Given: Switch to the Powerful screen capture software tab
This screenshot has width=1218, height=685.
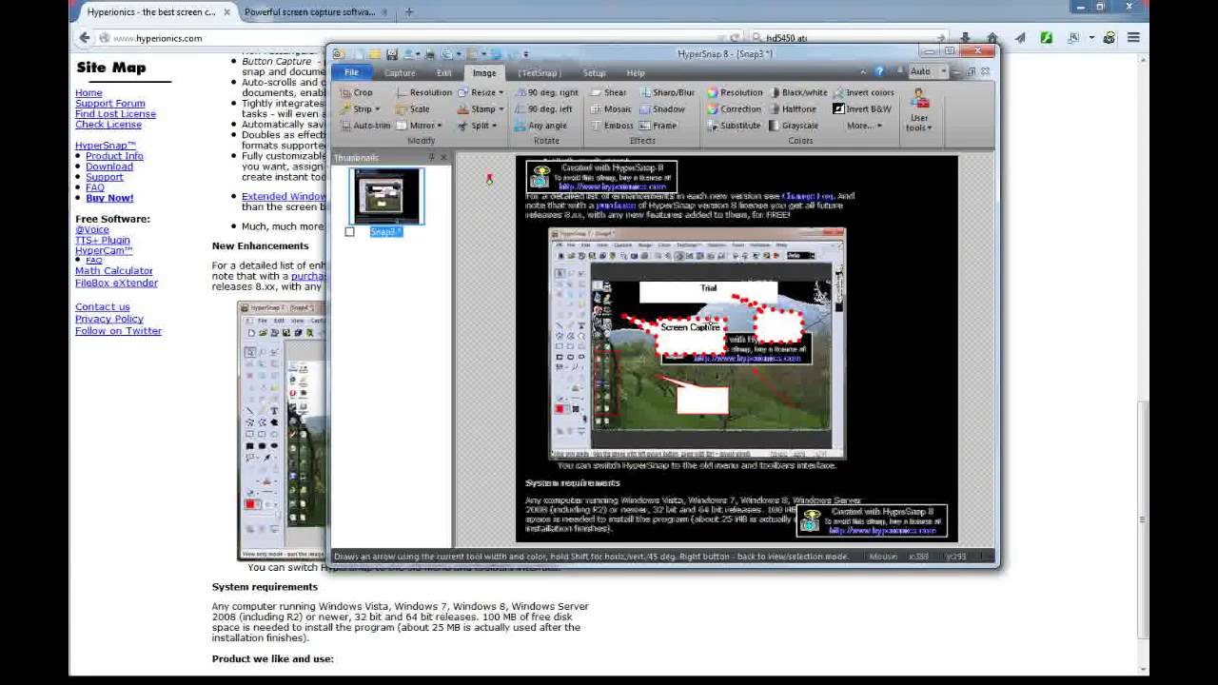Looking at the screenshot, I should (310, 12).
